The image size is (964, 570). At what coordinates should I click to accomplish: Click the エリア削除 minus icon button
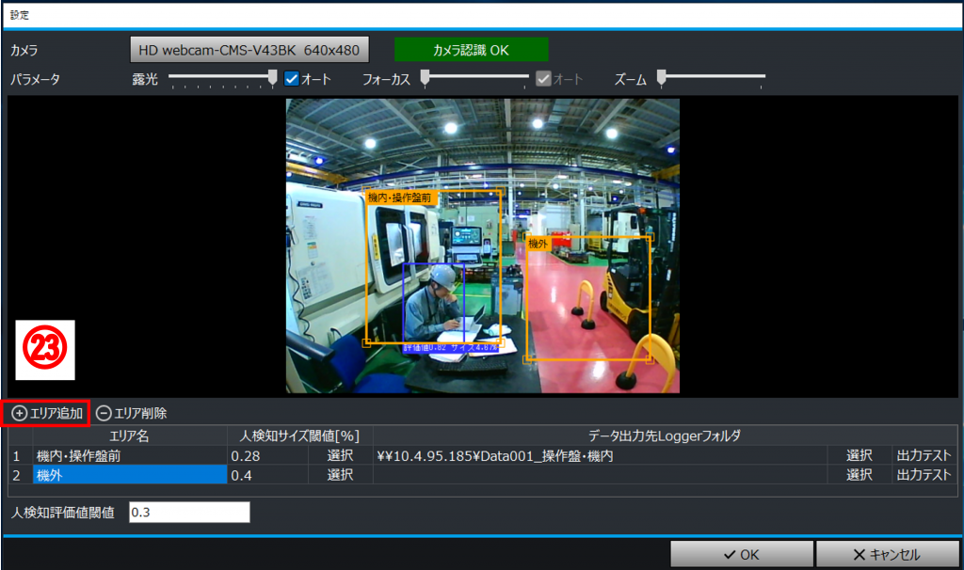coord(132,413)
